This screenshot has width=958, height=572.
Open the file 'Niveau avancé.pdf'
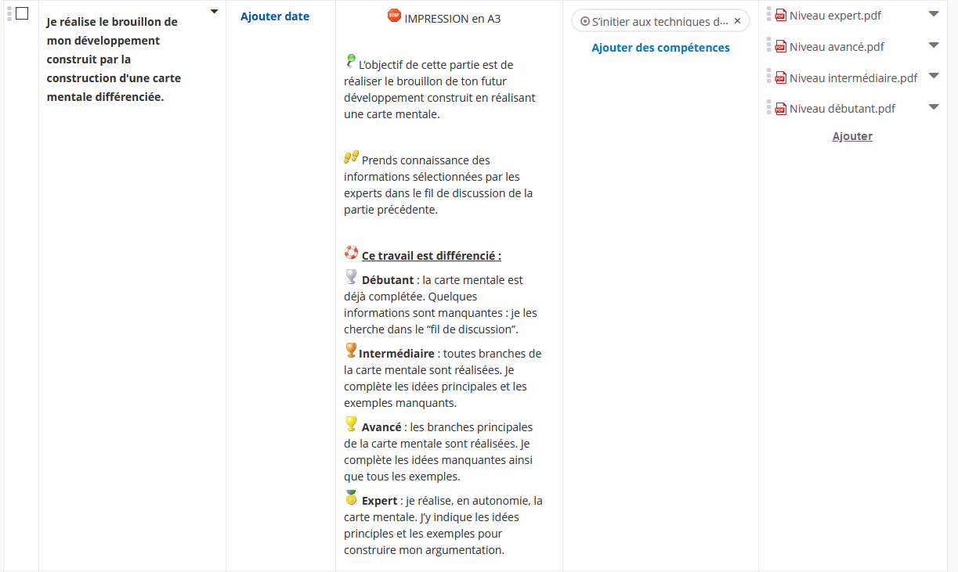837,46
